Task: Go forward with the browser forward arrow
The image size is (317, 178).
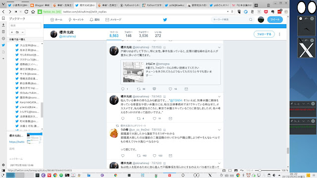Action: (x=10, y=12)
